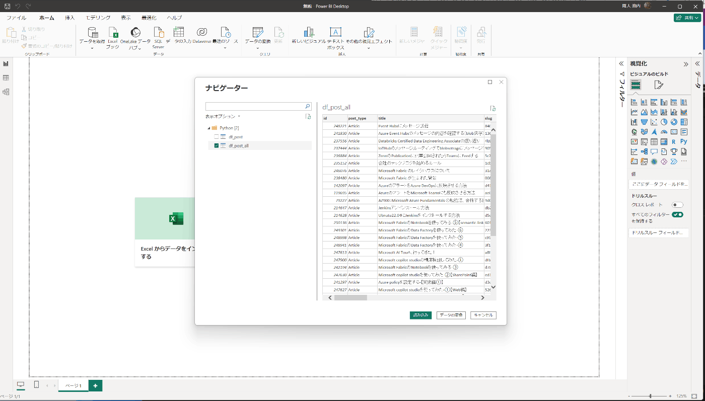Open the Navigator display options dropdown
The width and height of the screenshot is (705, 401).
click(223, 116)
